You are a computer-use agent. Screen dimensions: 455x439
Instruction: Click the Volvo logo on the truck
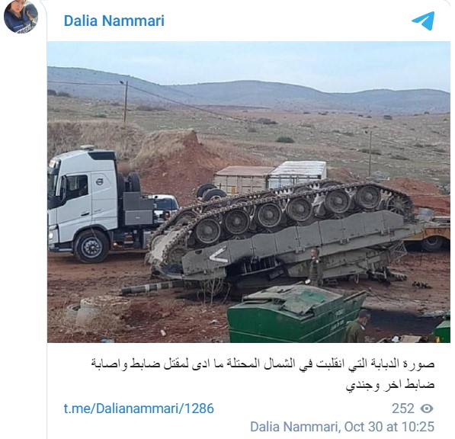[99, 182]
